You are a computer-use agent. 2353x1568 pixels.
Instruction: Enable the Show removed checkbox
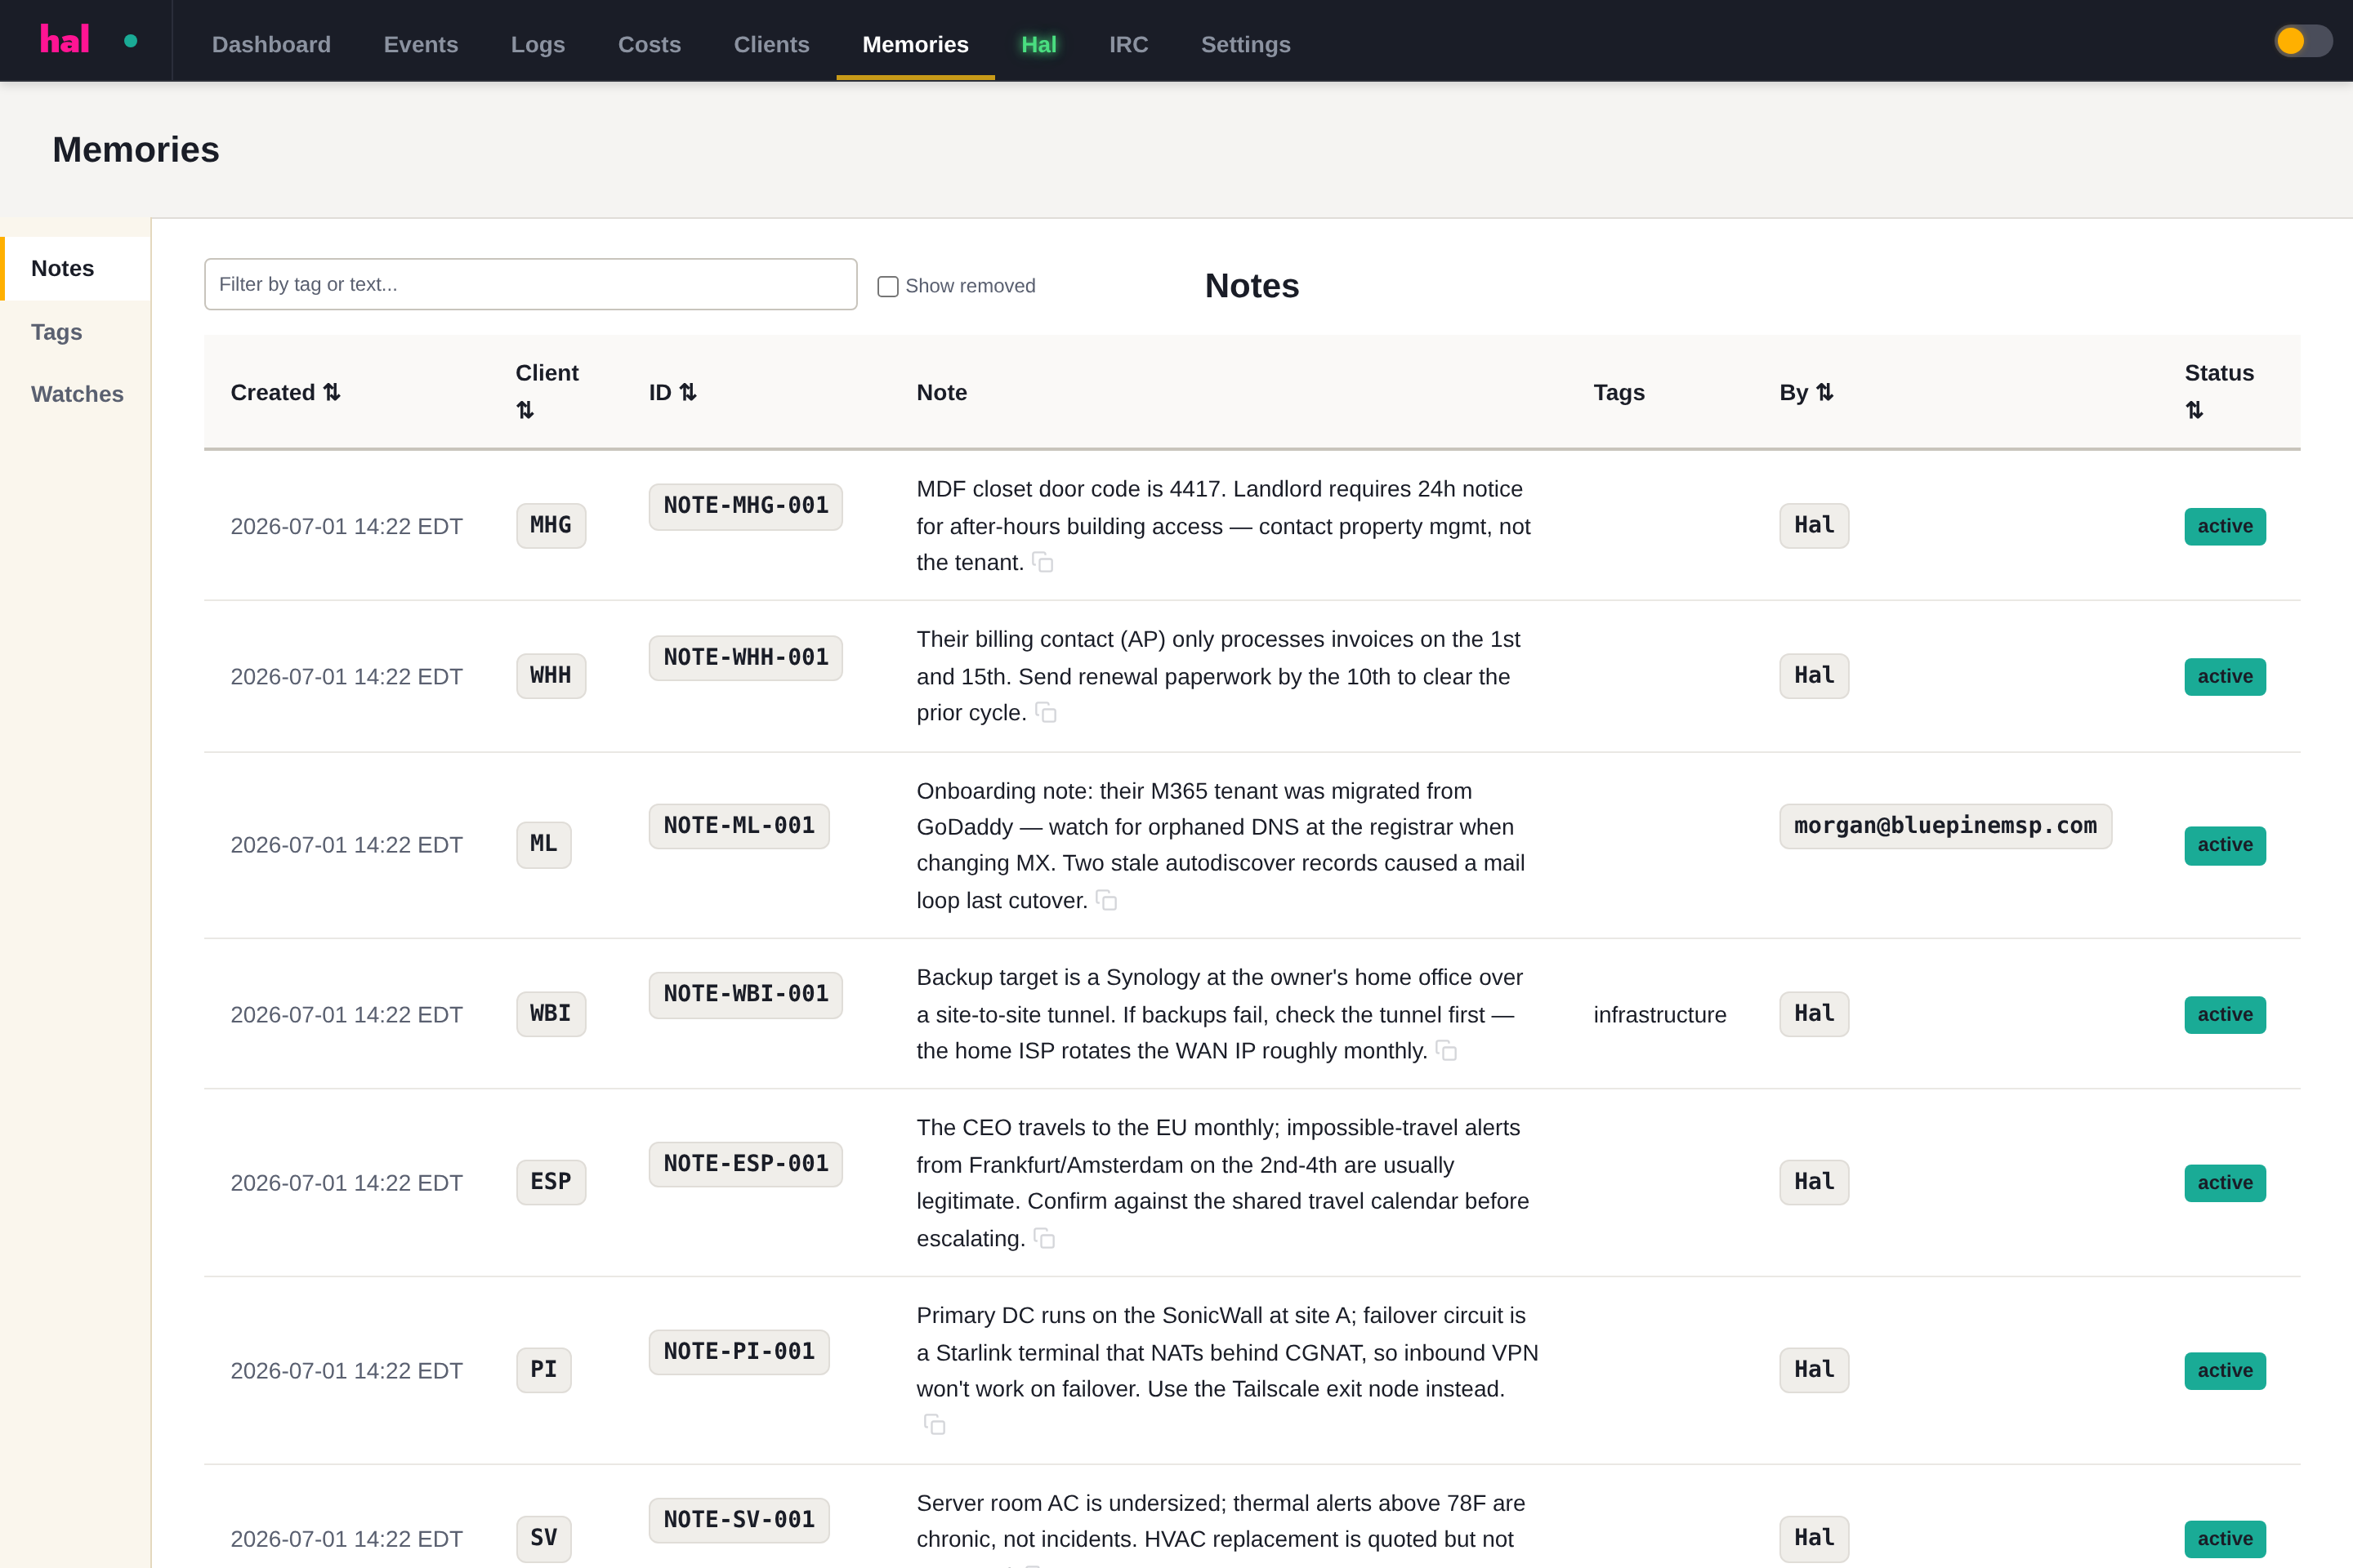point(887,286)
